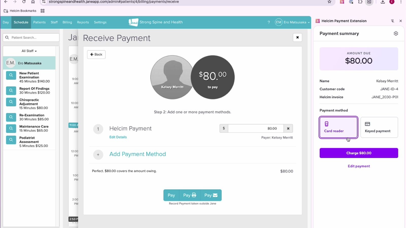Open Helcim extension settings gear
The image size is (406, 228).
click(396, 33)
